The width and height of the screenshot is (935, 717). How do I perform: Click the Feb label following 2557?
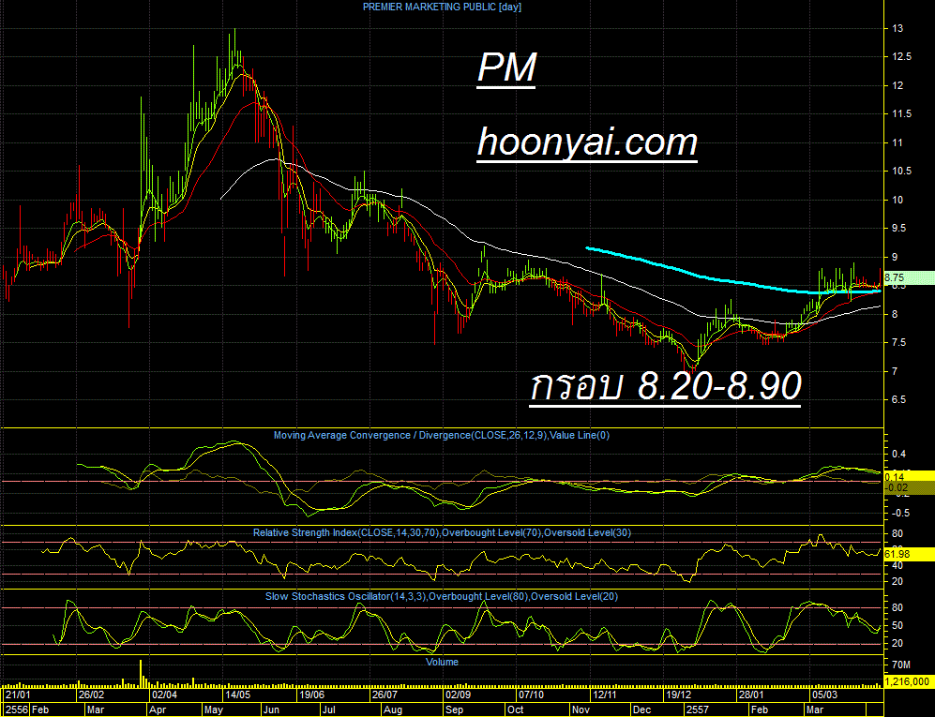[x=760, y=710]
